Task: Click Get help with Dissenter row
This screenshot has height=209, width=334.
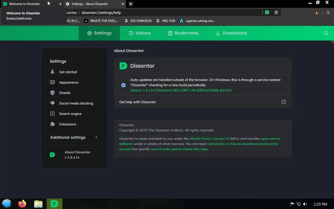Action: [202, 102]
